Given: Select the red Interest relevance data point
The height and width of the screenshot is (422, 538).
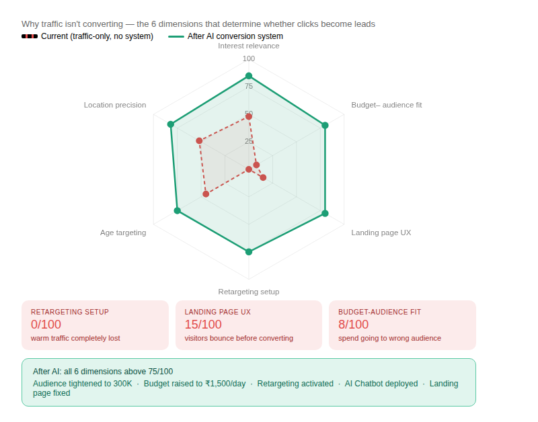Looking at the screenshot, I should (x=249, y=117).
